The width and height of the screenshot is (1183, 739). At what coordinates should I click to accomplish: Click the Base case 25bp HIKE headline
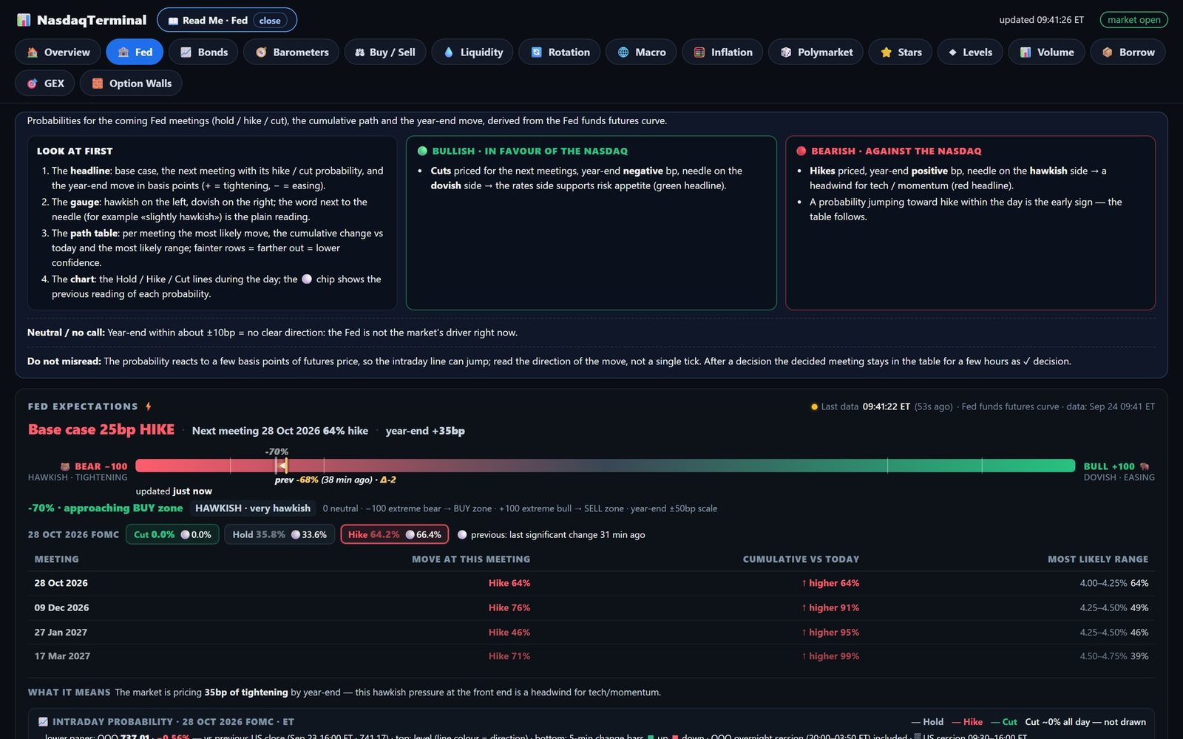click(x=101, y=429)
